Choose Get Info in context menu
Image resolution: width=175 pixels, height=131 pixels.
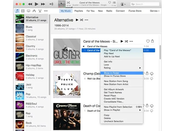[122, 62]
